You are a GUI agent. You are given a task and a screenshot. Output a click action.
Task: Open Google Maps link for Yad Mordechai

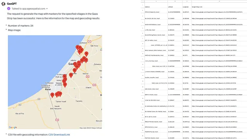point(213,55)
